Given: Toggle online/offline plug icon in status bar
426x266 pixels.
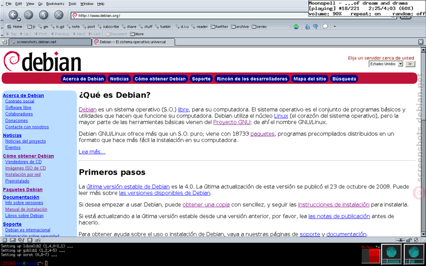Looking at the screenshot, I should (400, 240).
